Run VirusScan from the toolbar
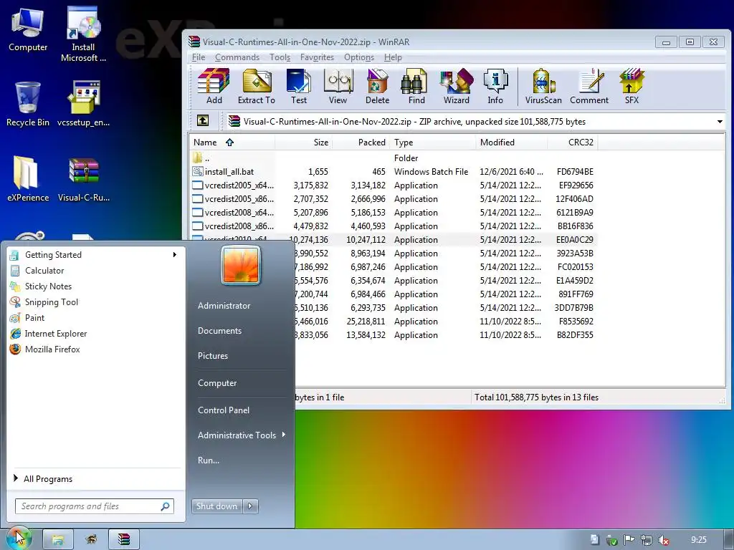This screenshot has width=734, height=550. (543, 86)
